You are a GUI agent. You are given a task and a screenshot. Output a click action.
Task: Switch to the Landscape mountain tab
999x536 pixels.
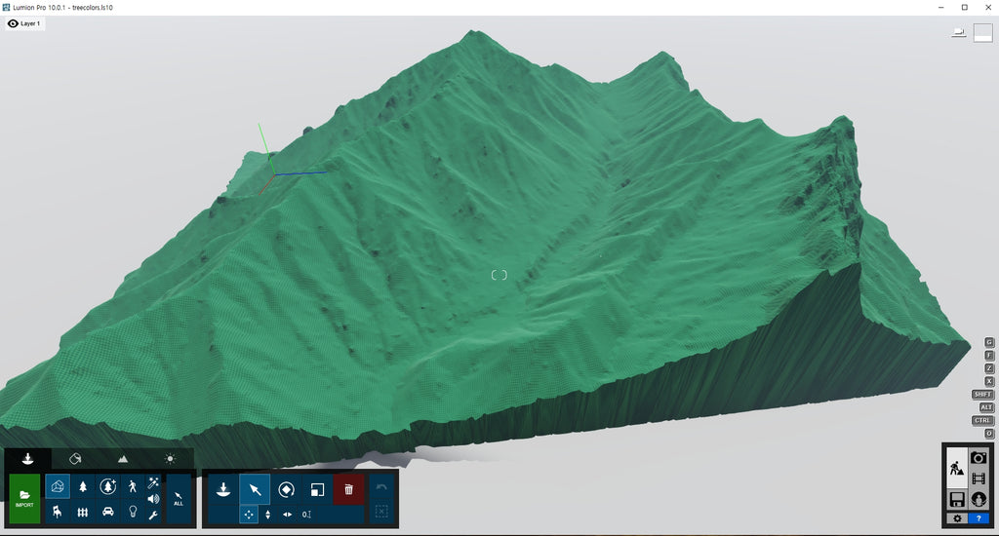point(123,458)
